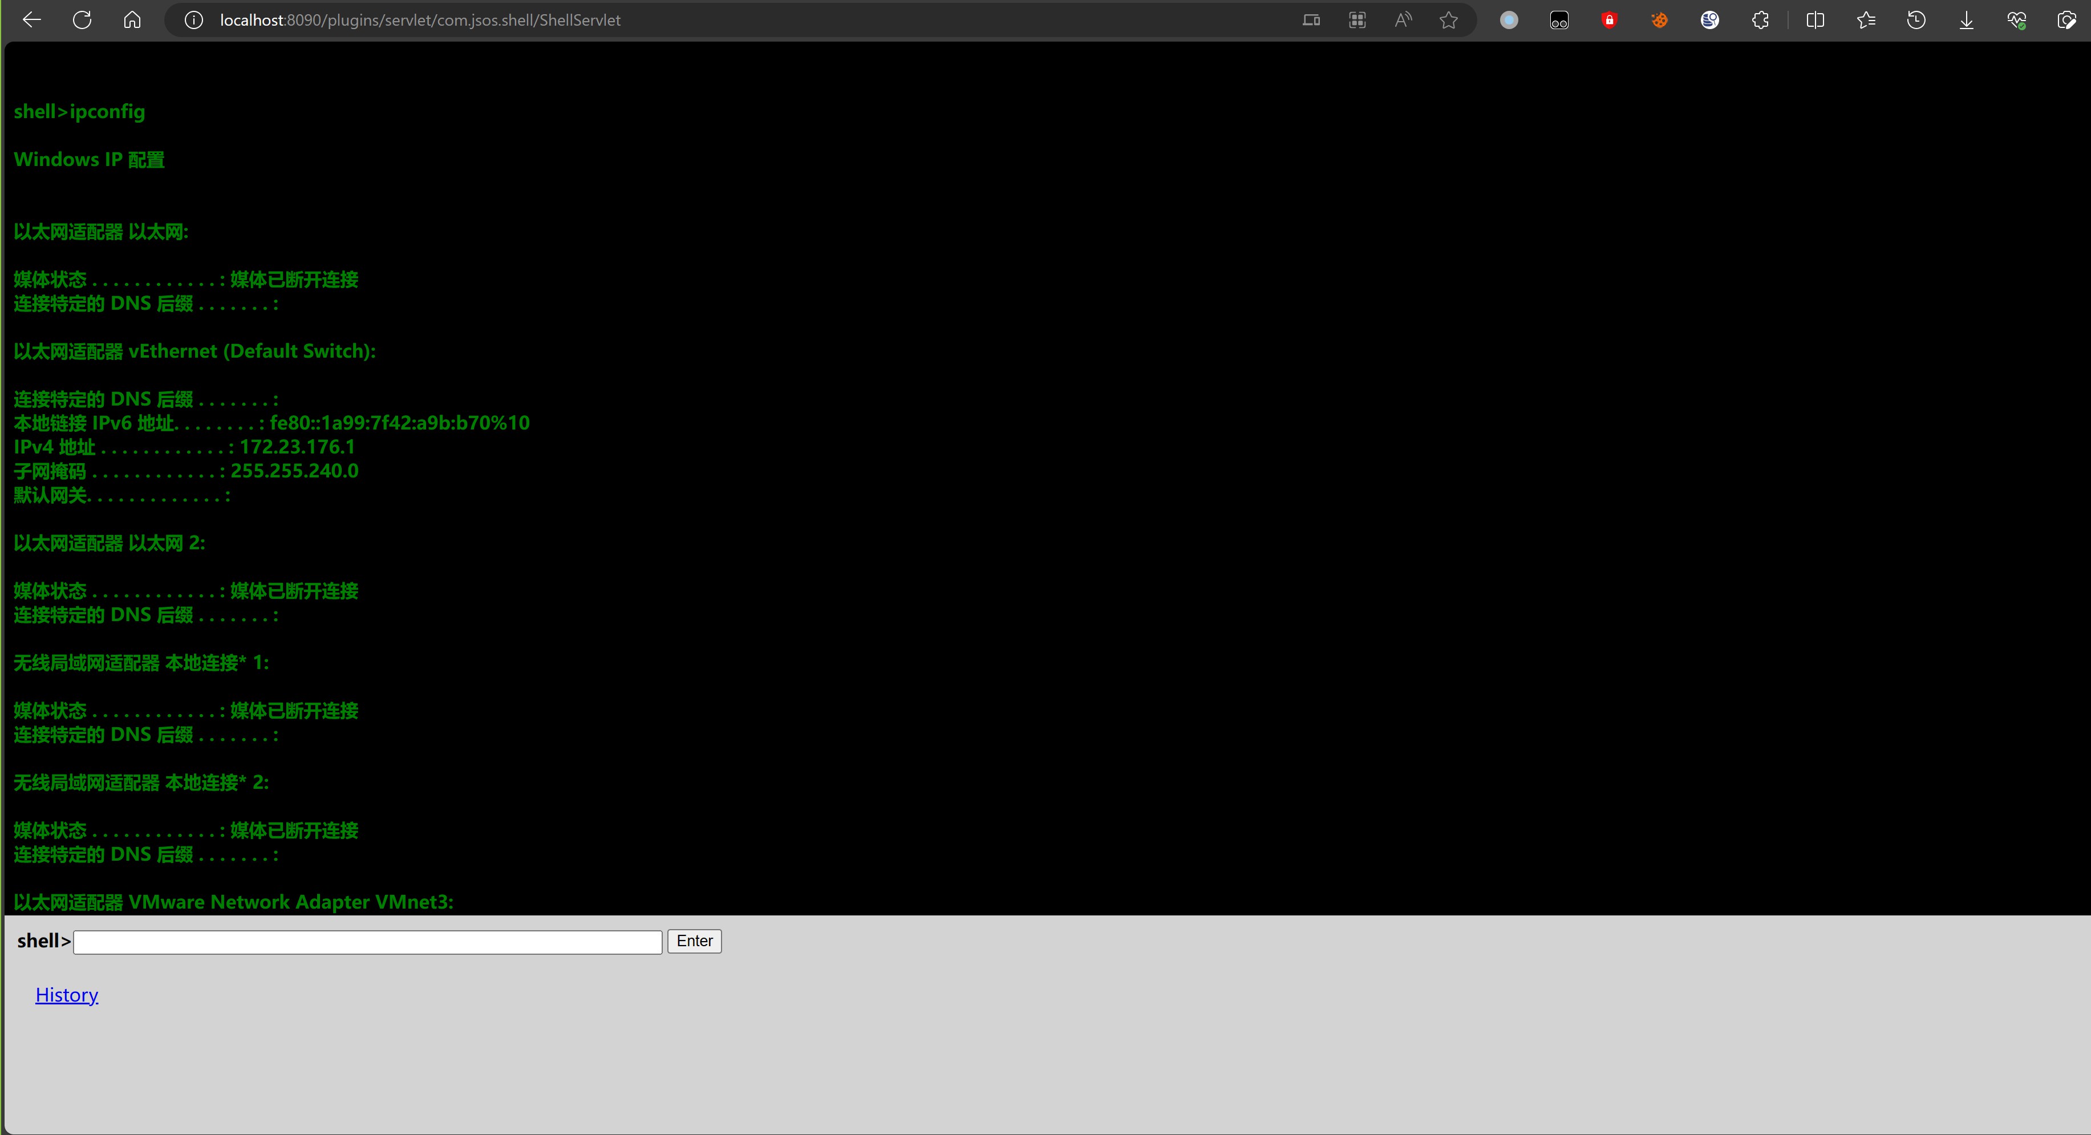2091x1135 pixels.
Task: Focus the shell command input field
Action: [x=368, y=942]
